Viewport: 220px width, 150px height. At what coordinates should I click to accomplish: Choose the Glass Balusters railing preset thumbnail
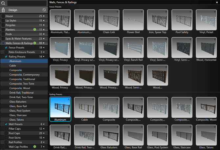tap(109, 135)
